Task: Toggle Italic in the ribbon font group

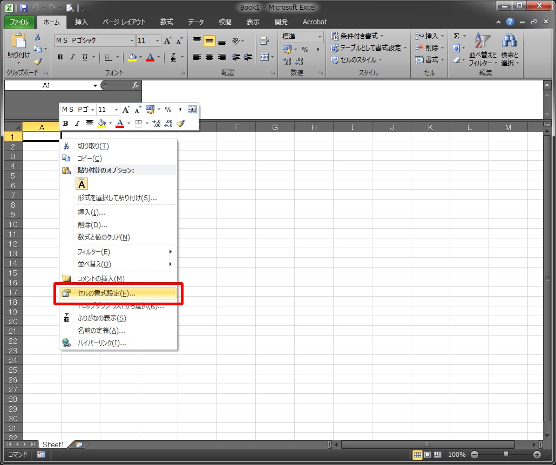Action: [72, 57]
